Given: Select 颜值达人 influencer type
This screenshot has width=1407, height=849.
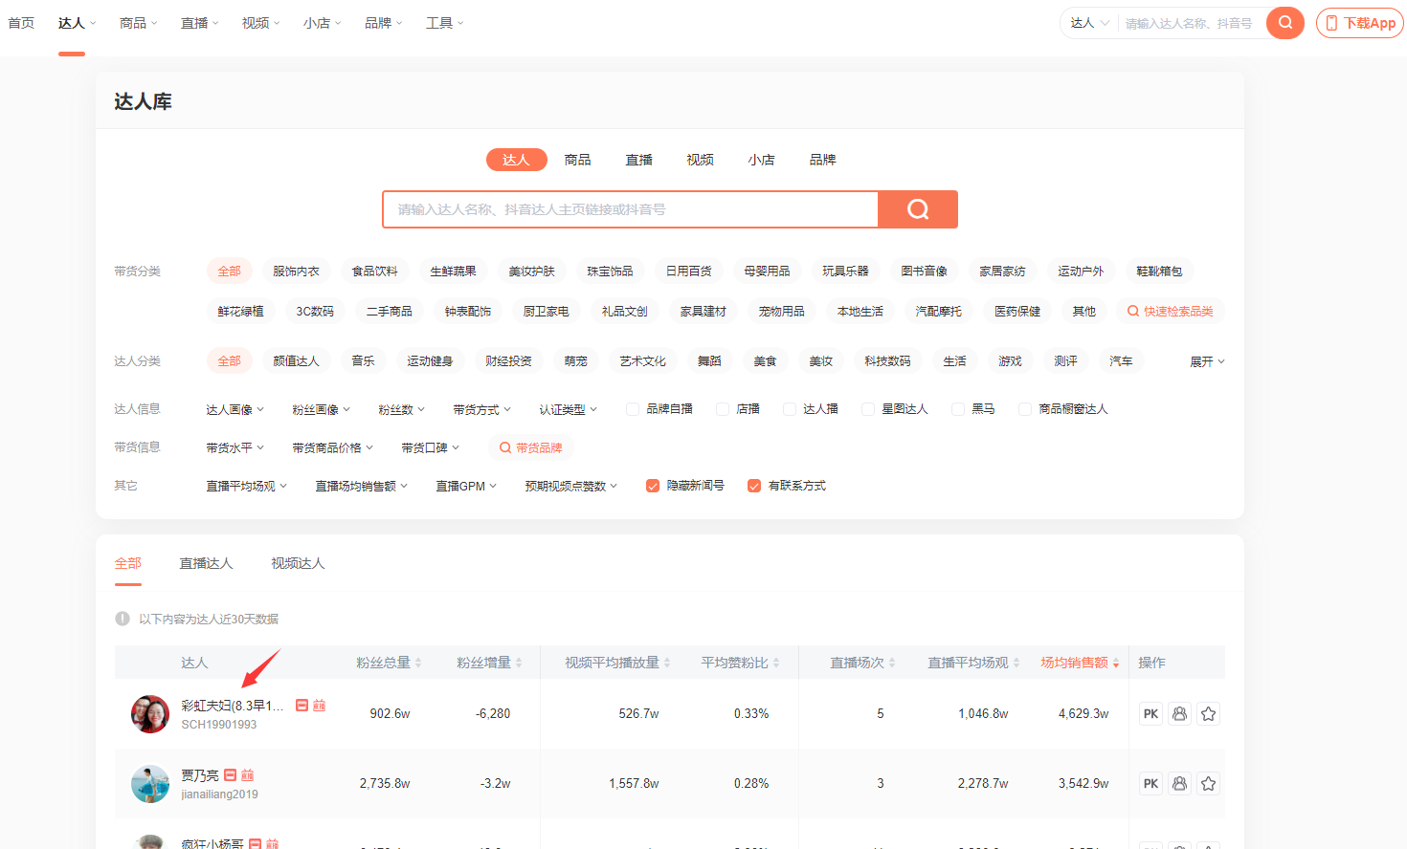Looking at the screenshot, I should (x=296, y=360).
